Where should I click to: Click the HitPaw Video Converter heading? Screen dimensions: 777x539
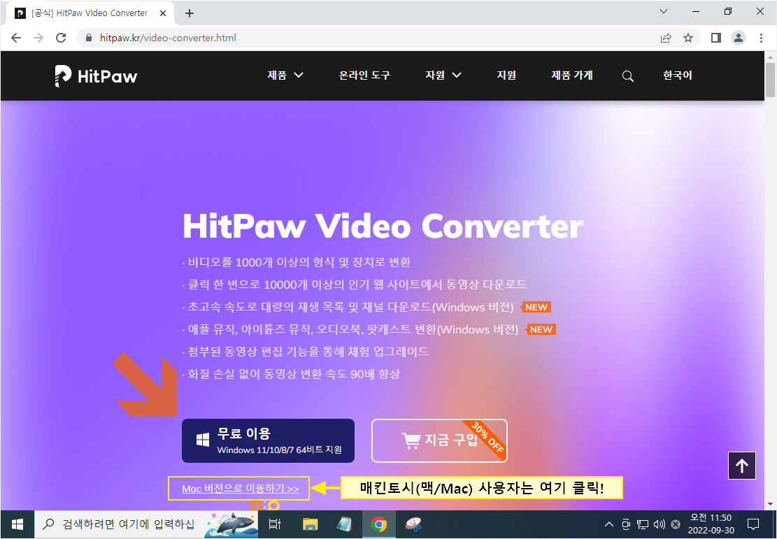point(383,227)
